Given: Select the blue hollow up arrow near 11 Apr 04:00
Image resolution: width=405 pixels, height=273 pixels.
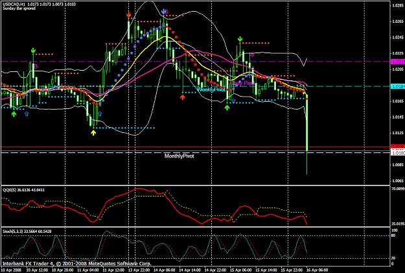Looking at the screenshot, I should 100,113.
